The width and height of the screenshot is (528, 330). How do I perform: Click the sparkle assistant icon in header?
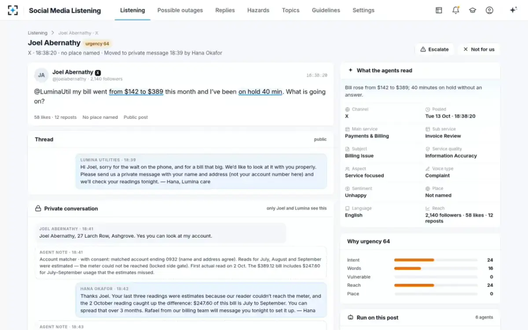pyautogui.click(x=513, y=10)
